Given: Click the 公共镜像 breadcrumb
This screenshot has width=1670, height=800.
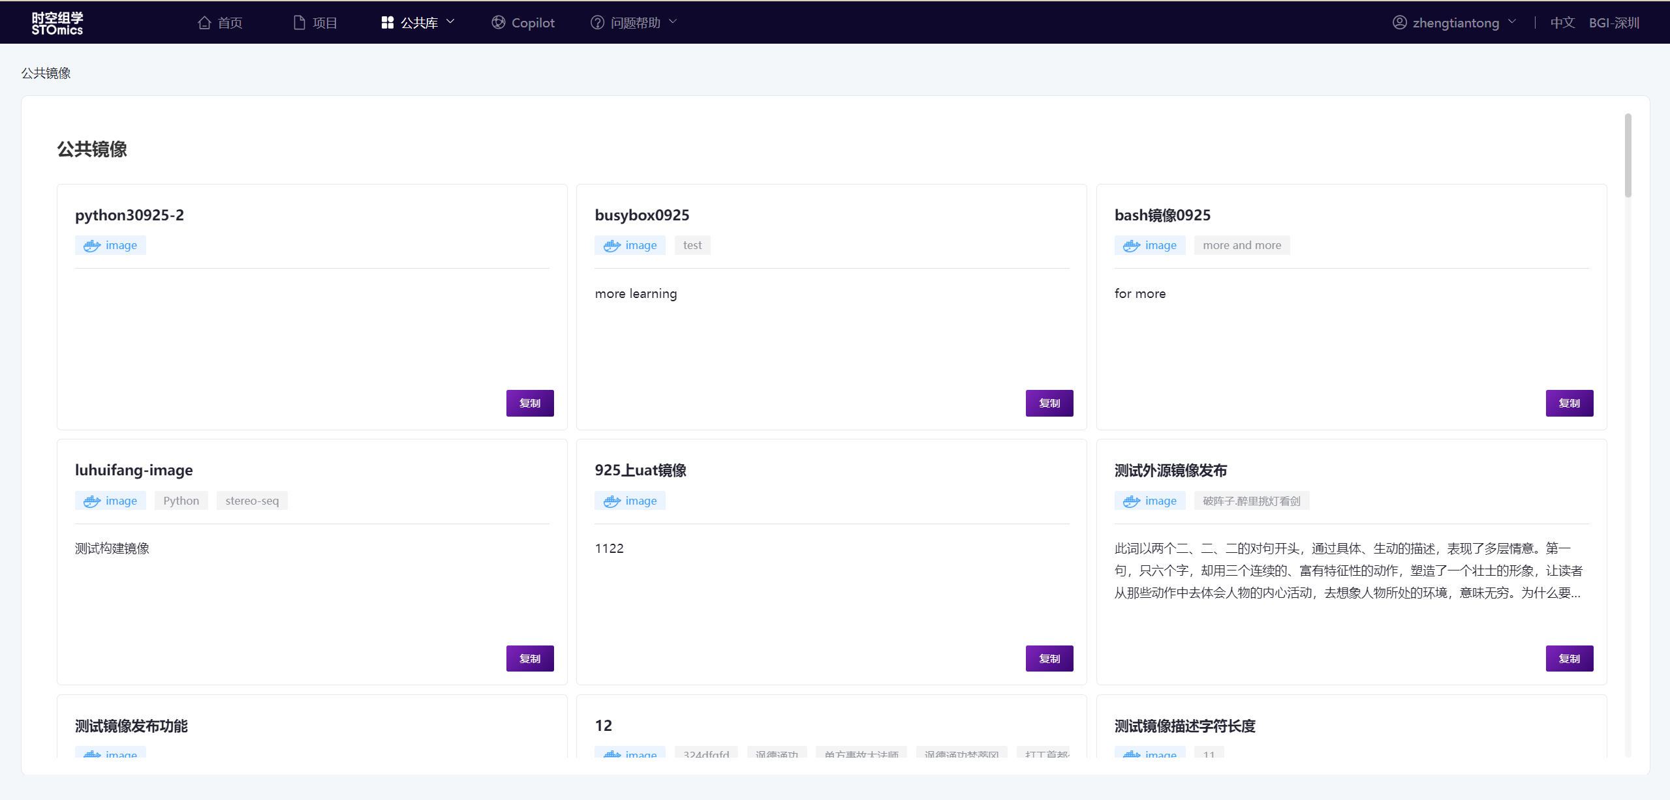Looking at the screenshot, I should coord(46,73).
